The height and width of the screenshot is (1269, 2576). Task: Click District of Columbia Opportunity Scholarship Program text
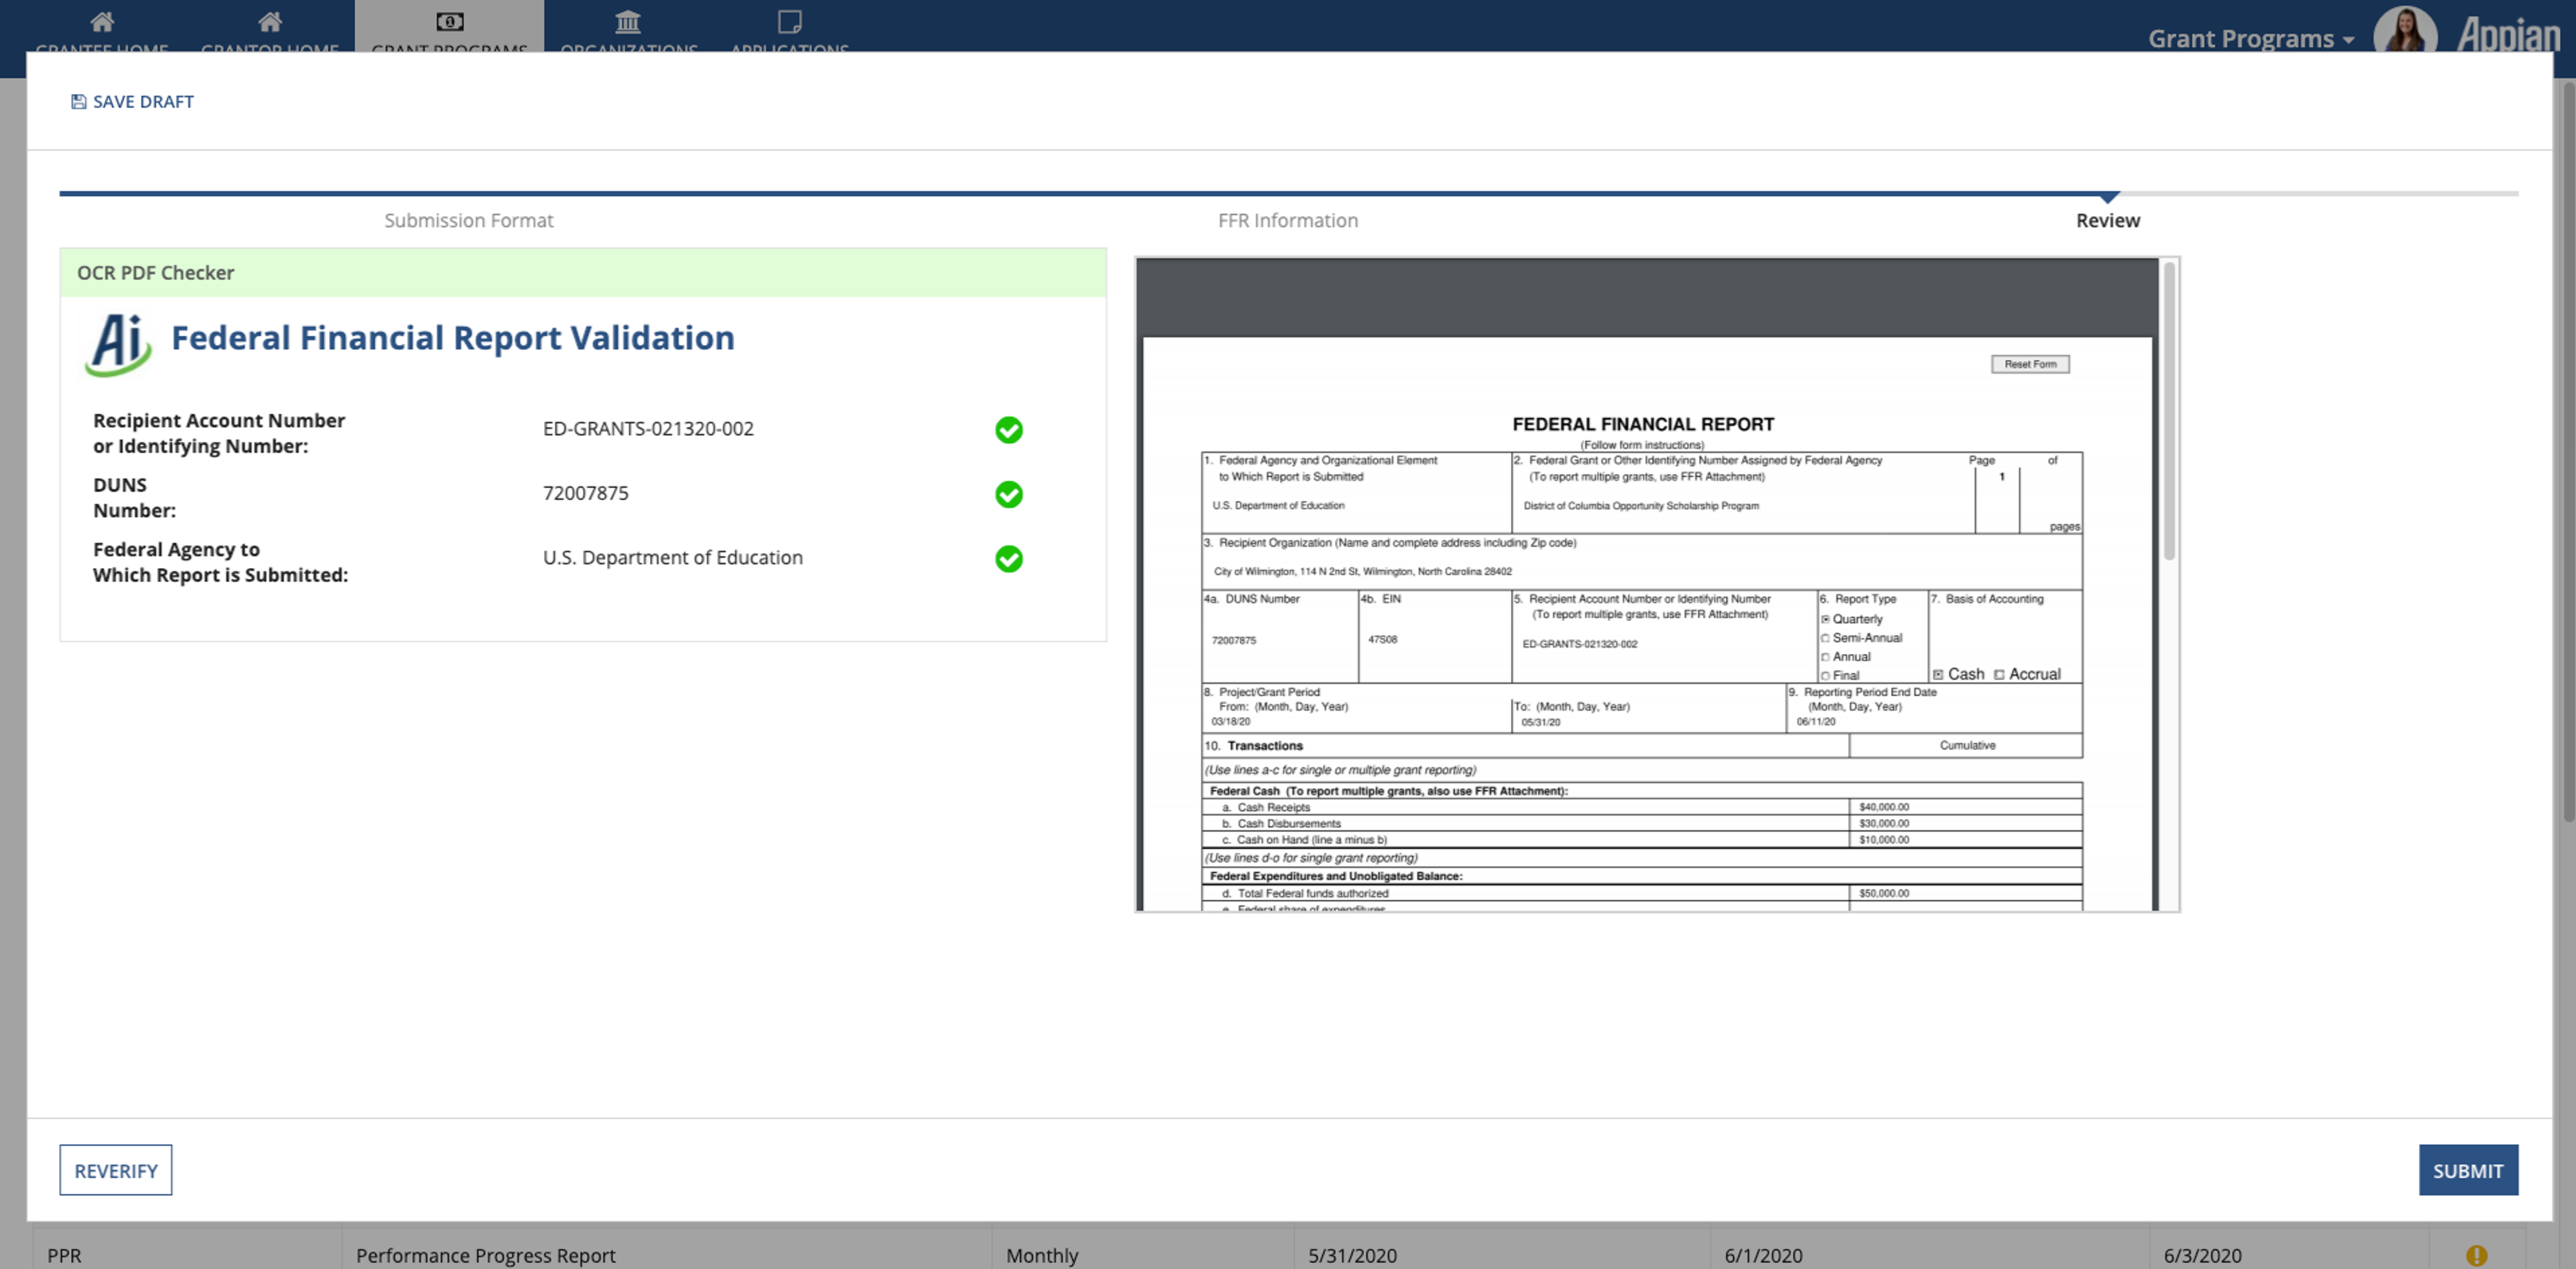1641,506
